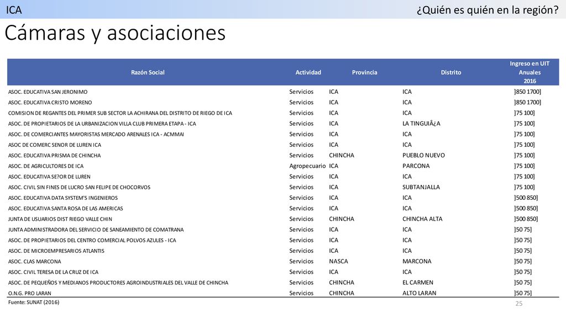Click the 'Cámaras y asociaciones' slide title

115,33
